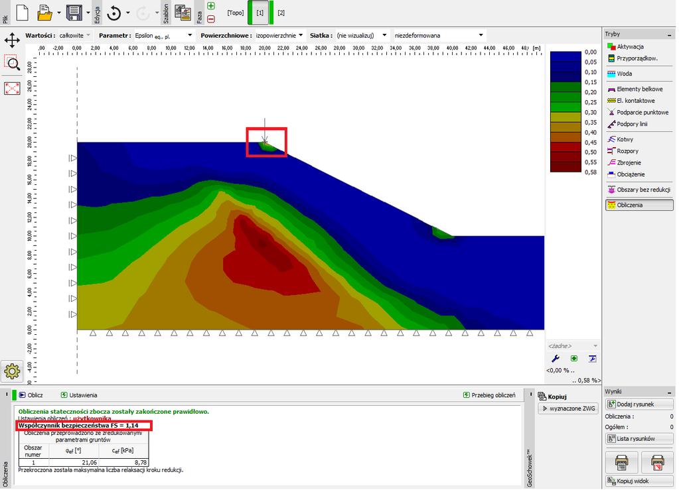Screen dimensions: 679x490
Task: Open Podpory linii mode
Action: tap(639, 124)
